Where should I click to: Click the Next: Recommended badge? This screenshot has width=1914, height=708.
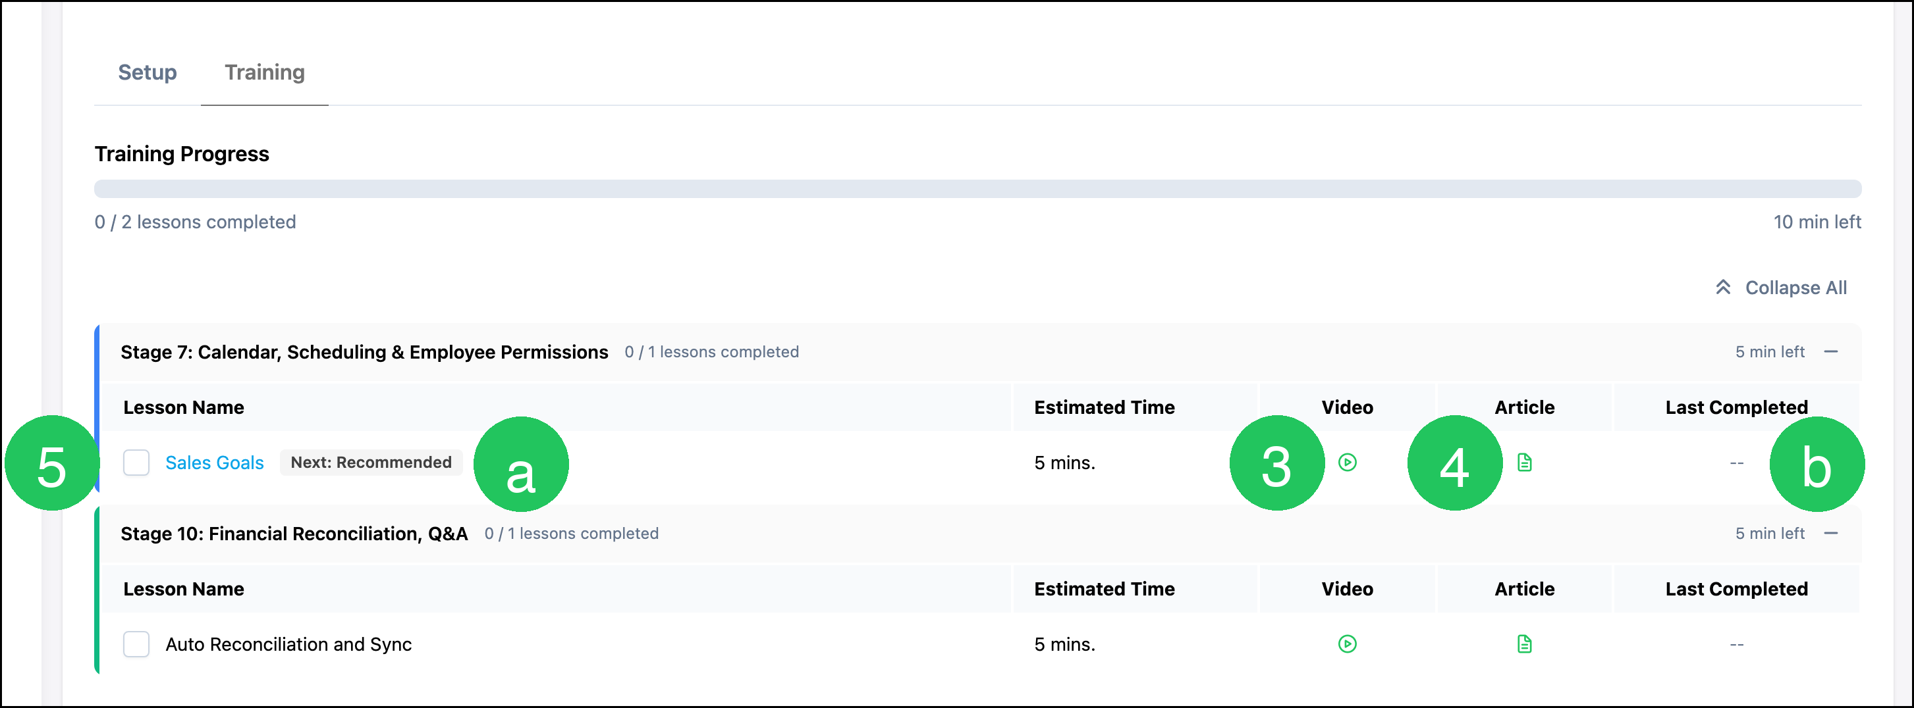(371, 463)
